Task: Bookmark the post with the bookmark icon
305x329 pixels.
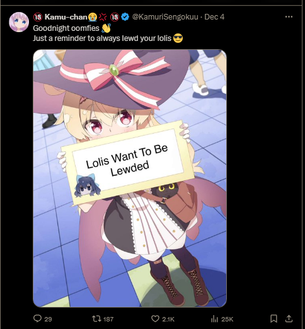Action: click(x=273, y=318)
